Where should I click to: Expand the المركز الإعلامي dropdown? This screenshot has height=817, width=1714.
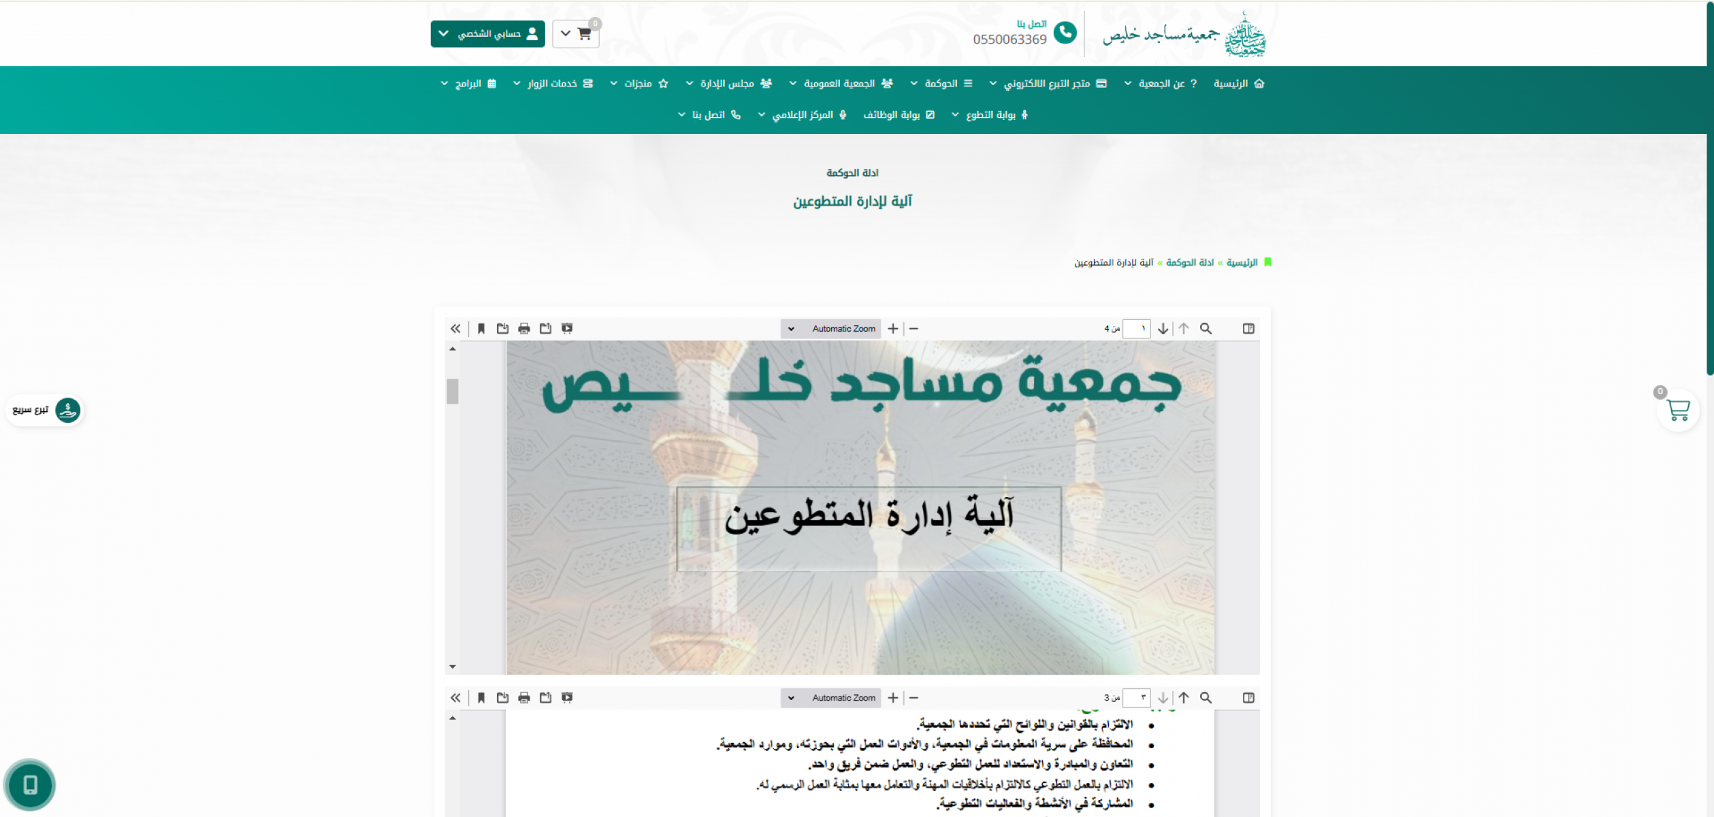point(803,115)
